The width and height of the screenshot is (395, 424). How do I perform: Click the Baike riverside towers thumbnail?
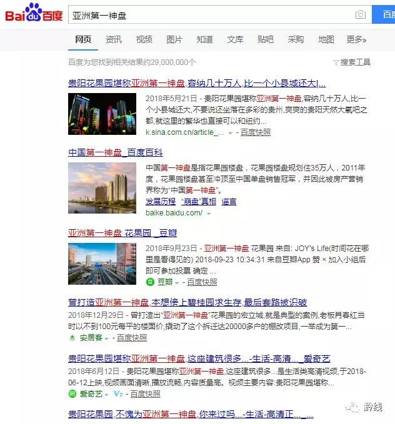(x=102, y=188)
